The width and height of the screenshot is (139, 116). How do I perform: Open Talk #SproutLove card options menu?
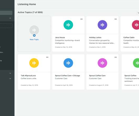[x=47, y=57]
